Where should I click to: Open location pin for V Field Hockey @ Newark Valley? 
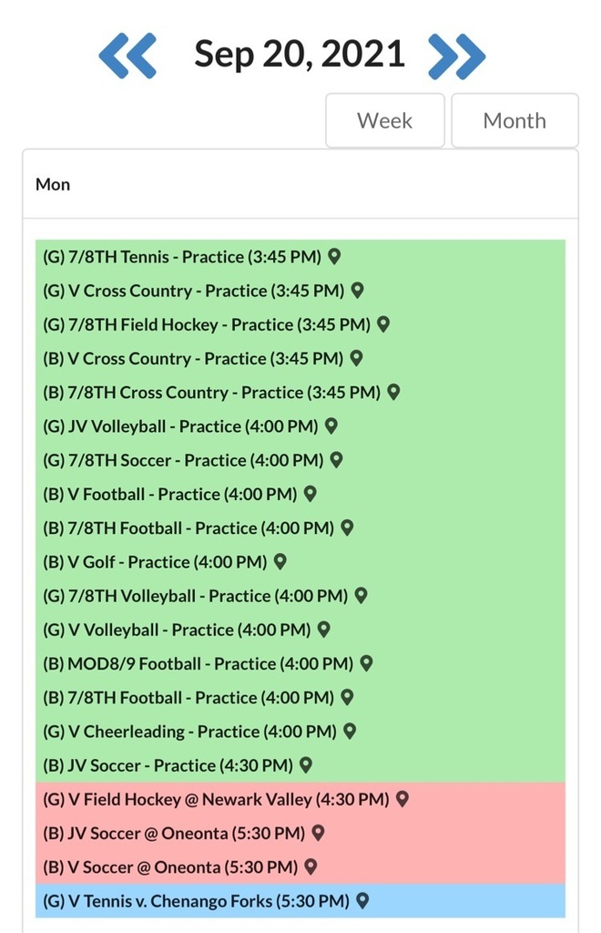(402, 799)
